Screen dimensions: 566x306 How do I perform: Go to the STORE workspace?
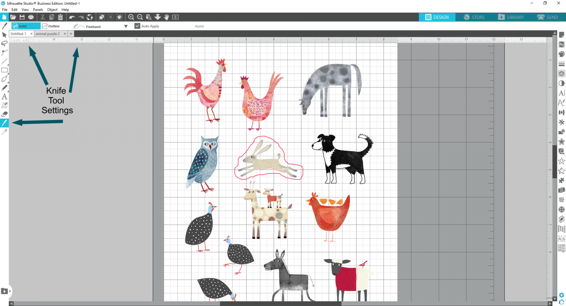point(474,17)
